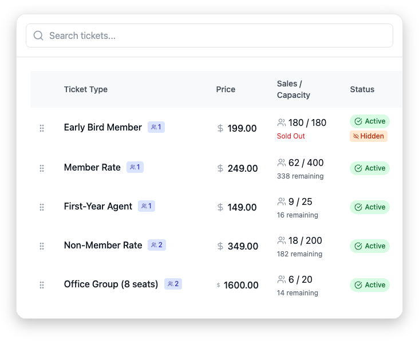Click the 338 remaining text

coord(300,176)
